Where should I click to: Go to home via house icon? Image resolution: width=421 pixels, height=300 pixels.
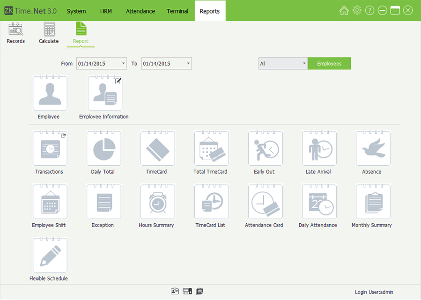(344, 11)
